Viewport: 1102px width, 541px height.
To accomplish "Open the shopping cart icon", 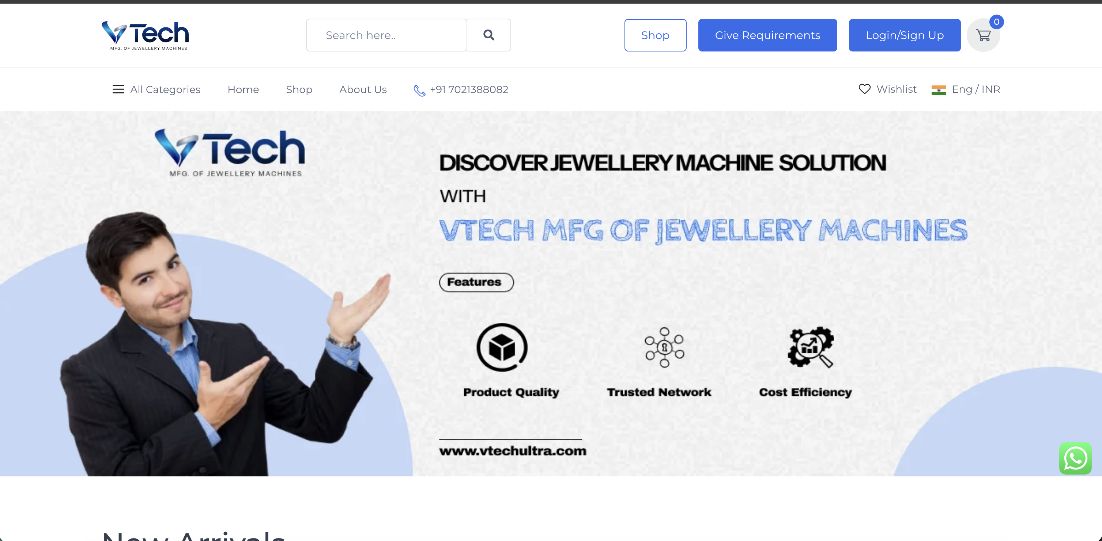I will coord(984,35).
